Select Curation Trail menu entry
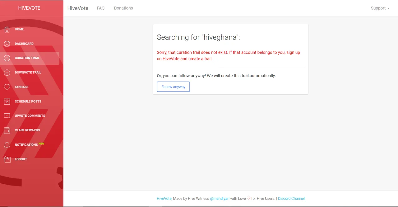The height and width of the screenshot is (207, 398). [30, 58]
